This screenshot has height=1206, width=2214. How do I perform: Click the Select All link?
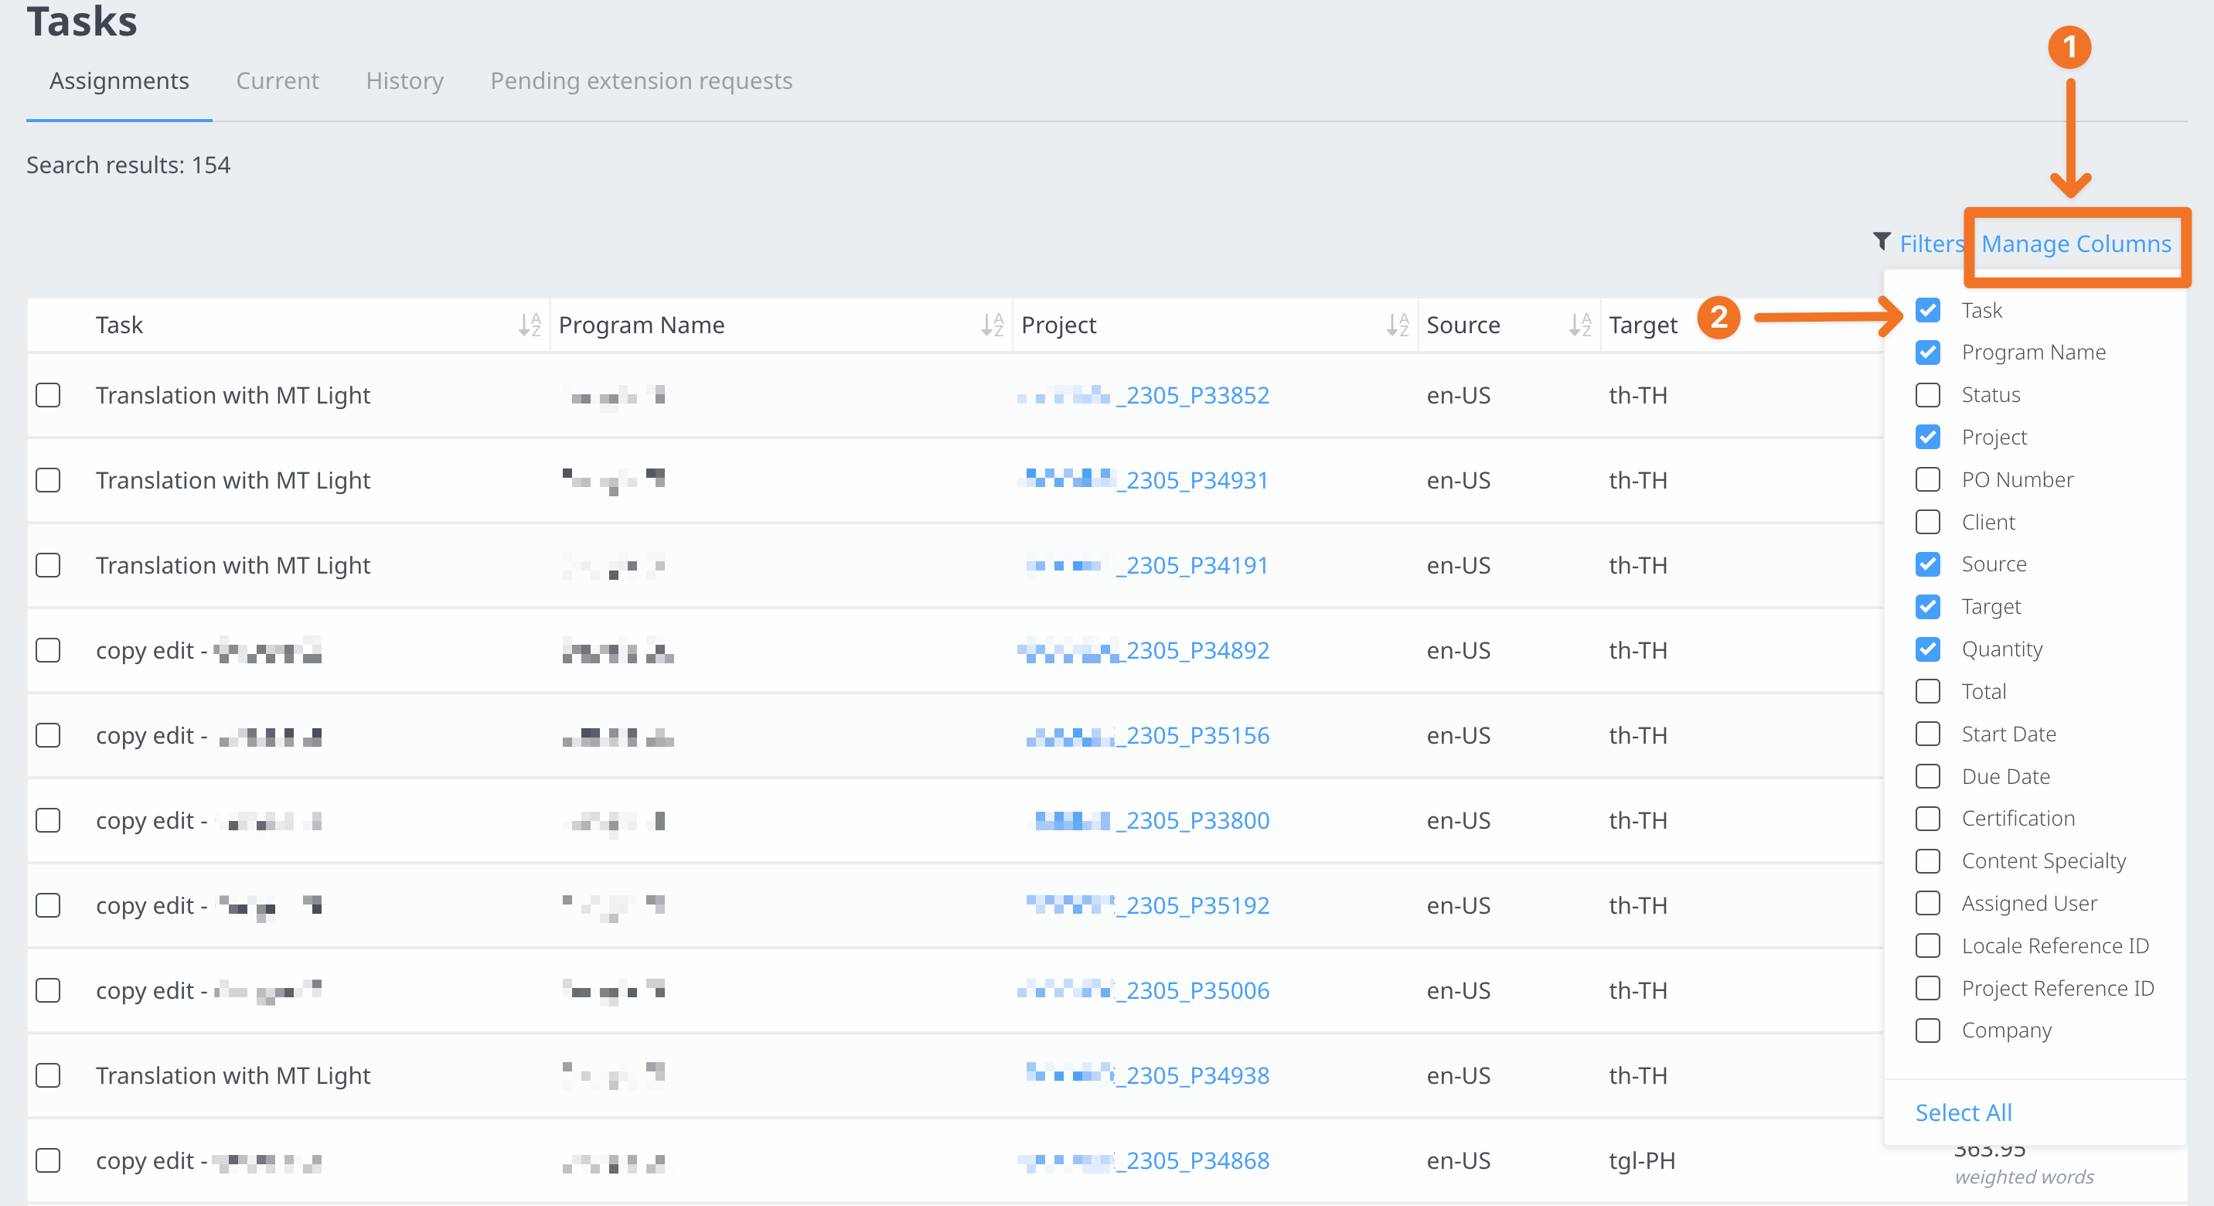coord(1963,1112)
